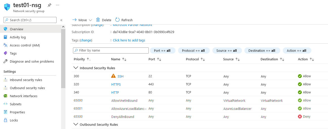Click the Refresh icon in toolbar
This screenshot has height=129, width=328.
[117, 20]
